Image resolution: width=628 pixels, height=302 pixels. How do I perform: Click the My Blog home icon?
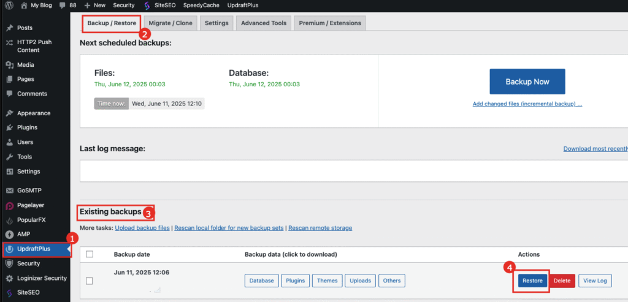[24, 6]
